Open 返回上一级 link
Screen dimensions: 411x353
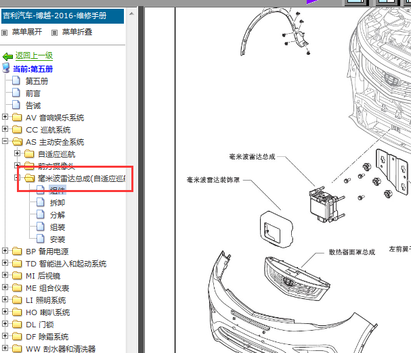click(x=34, y=55)
